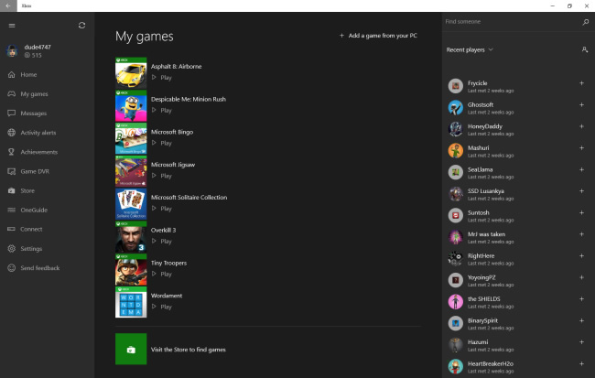
Task: Open the hamburger menu icon
Action: point(12,26)
